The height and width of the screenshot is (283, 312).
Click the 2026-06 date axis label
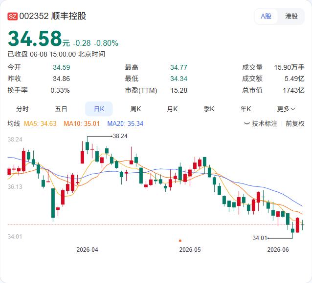[x=278, y=249]
